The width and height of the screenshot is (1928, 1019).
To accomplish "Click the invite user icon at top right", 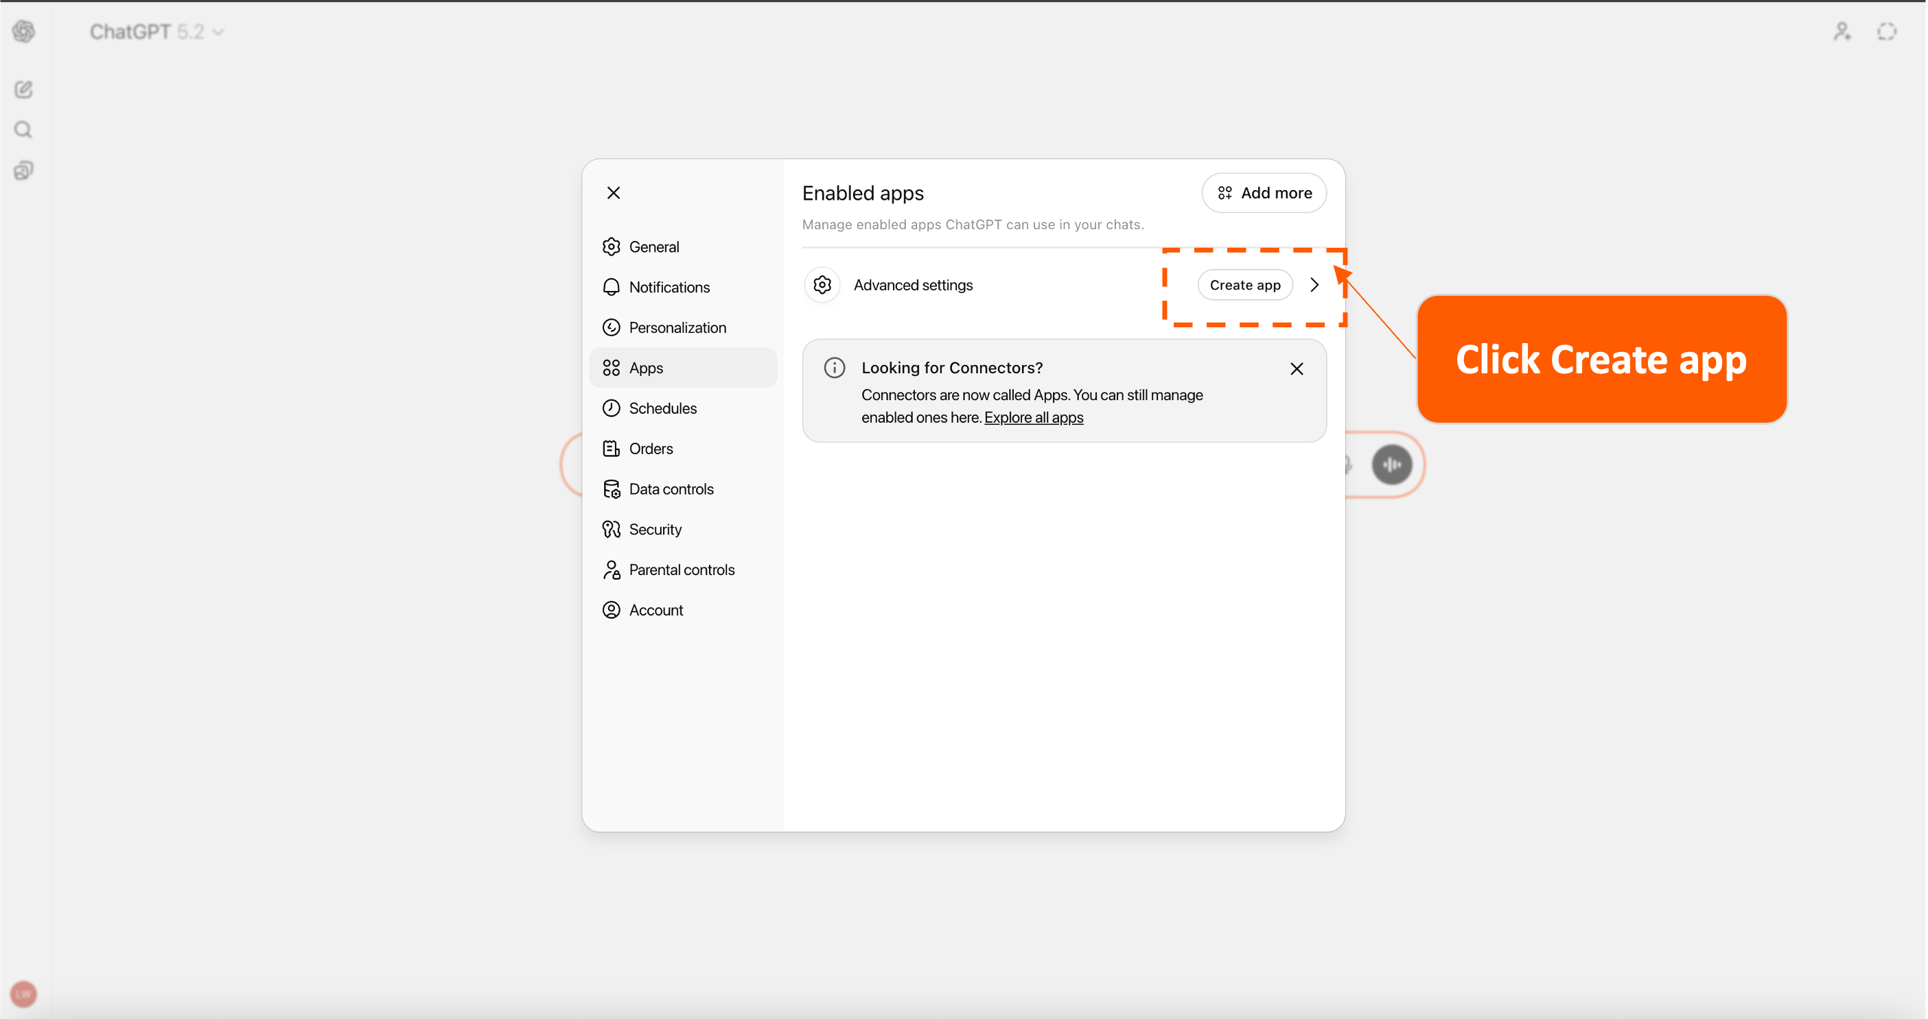I will (1842, 32).
